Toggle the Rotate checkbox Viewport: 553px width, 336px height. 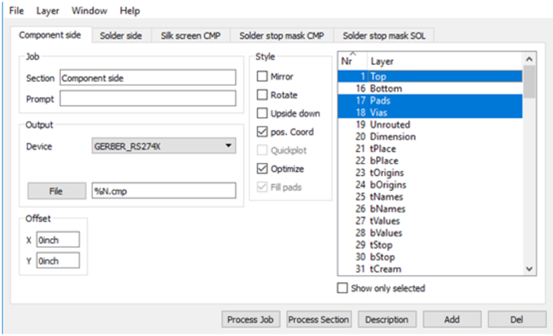pos(262,95)
